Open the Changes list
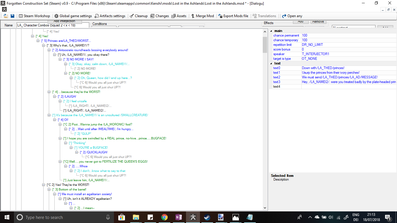Viewport: 397px width, 223px height. click(x=160, y=16)
